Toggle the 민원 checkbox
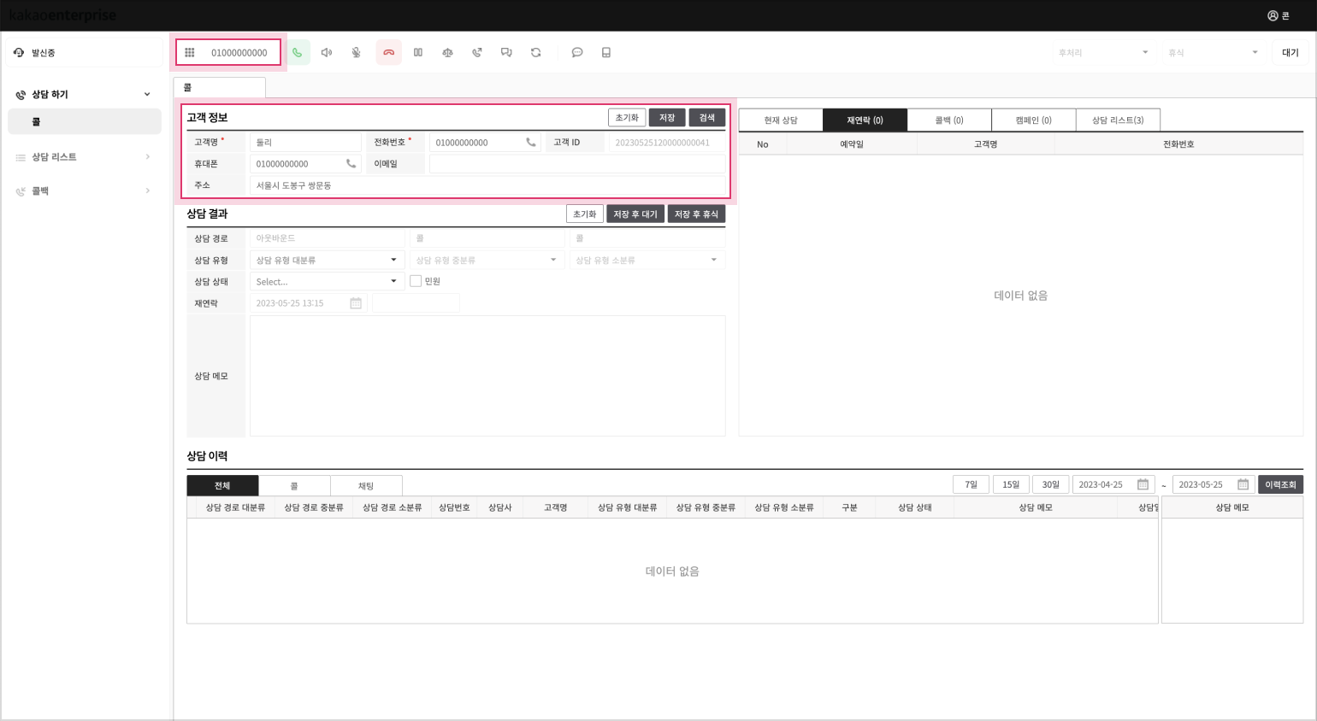Viewport: 1317px width, 721px height. click(416, 281)
